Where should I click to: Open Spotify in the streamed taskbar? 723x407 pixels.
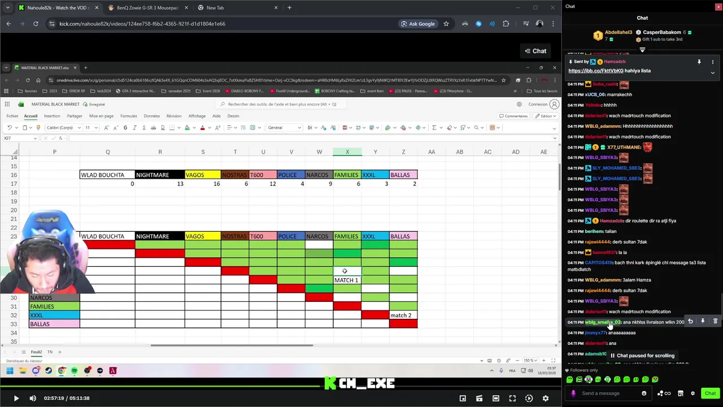[x=74, y=371]
